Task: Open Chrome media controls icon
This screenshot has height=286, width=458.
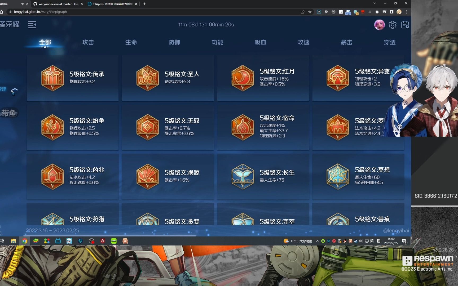Action: [384, 12]
